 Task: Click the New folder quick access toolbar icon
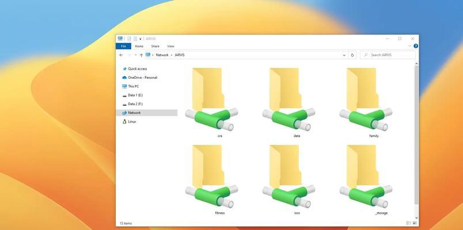[135, 39]
